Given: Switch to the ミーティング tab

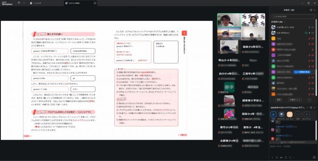Looking at the screenshot, I should click(35, 3).
